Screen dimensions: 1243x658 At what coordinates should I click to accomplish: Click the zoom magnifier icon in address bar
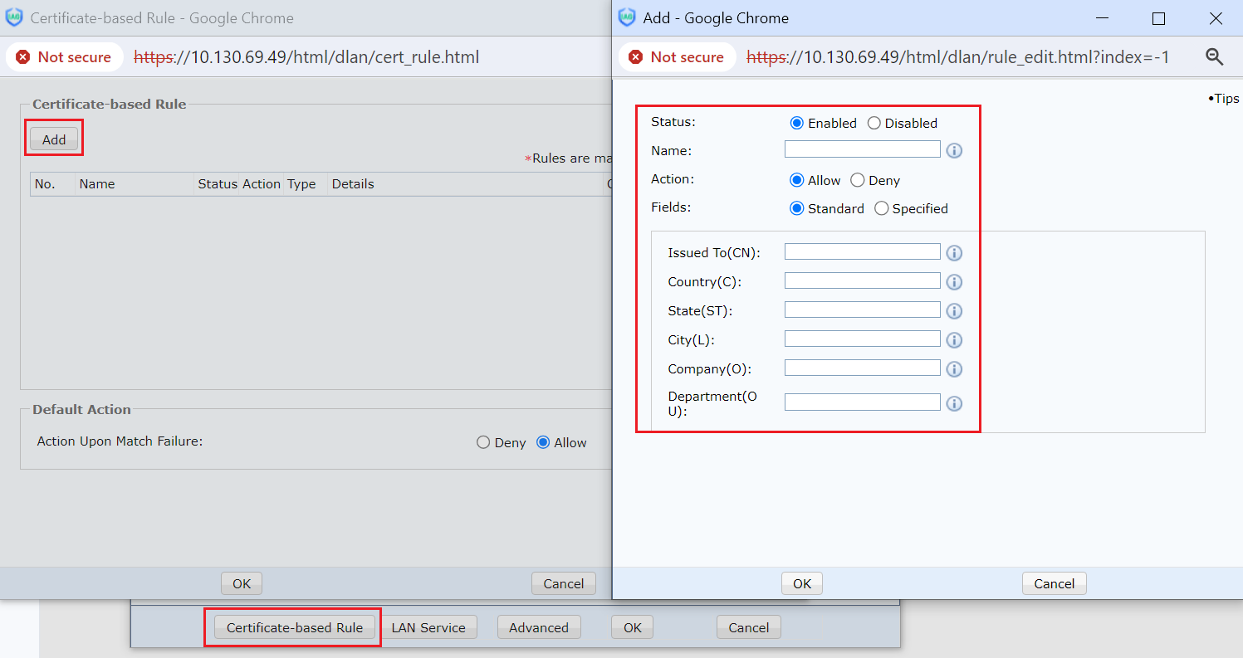click(x=1214, y=57)
